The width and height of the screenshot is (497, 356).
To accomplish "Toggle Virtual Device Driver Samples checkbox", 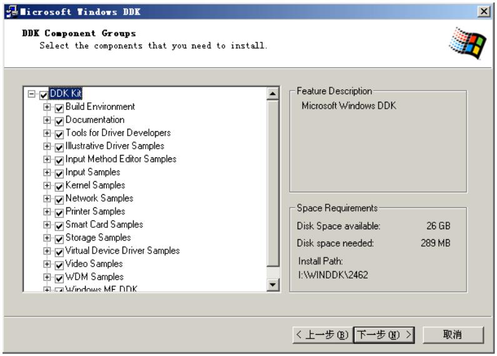I will click(x=59, y=252).
